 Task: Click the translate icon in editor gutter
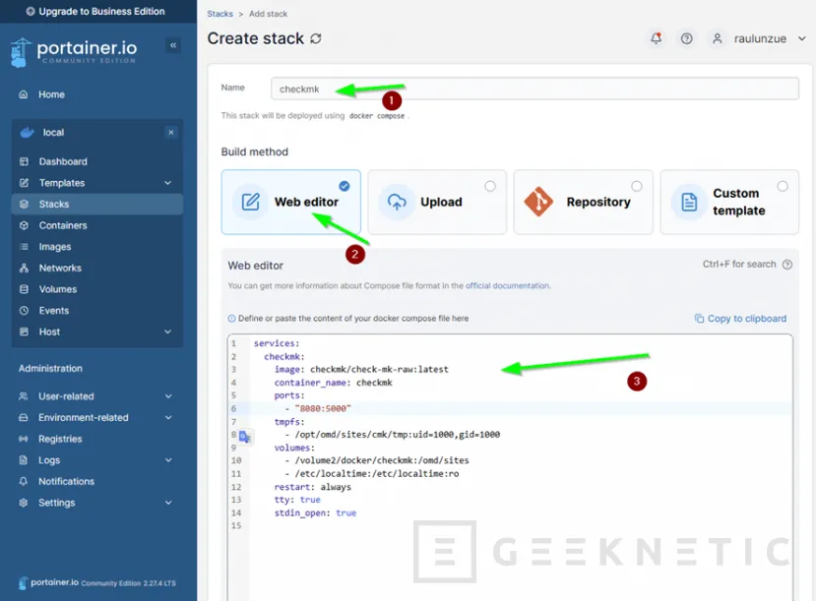pos(244,437)
